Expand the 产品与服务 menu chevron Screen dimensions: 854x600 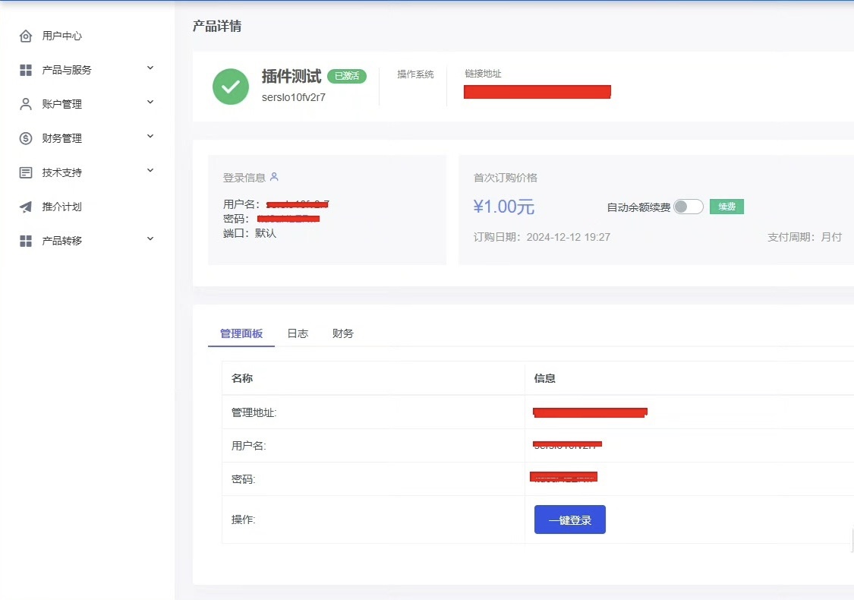[150, 69]
